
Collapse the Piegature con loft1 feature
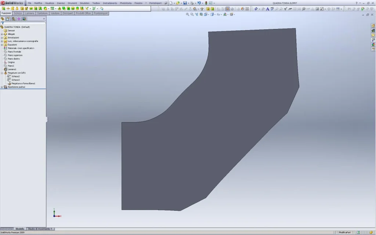coord(2,73)
